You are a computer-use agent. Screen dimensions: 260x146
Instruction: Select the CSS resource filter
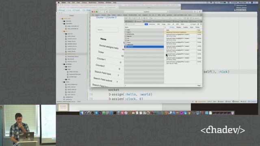158,24
